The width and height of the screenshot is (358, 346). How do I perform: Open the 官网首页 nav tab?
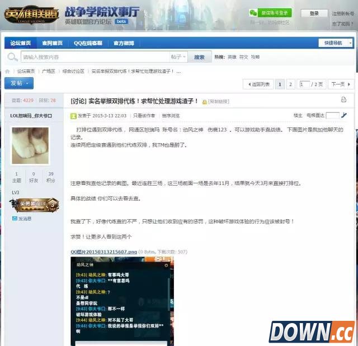pyautogui.click(x=52, y=43)
